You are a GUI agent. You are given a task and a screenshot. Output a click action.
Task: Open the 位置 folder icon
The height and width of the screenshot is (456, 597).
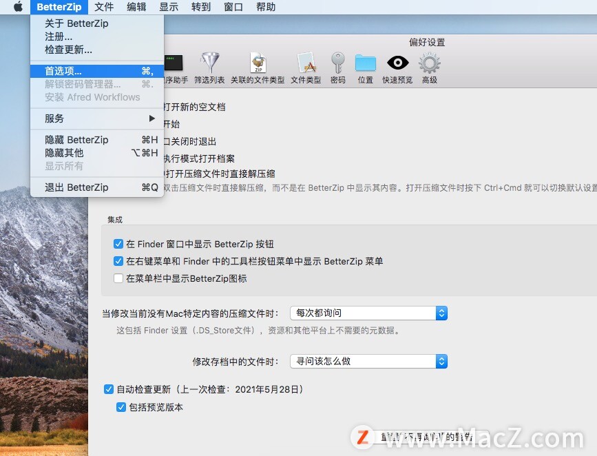(x=366, y=69)
